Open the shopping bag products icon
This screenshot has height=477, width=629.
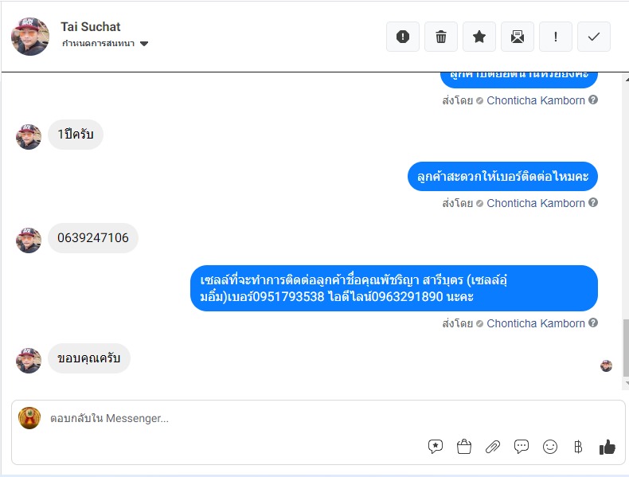coord(464,447)
